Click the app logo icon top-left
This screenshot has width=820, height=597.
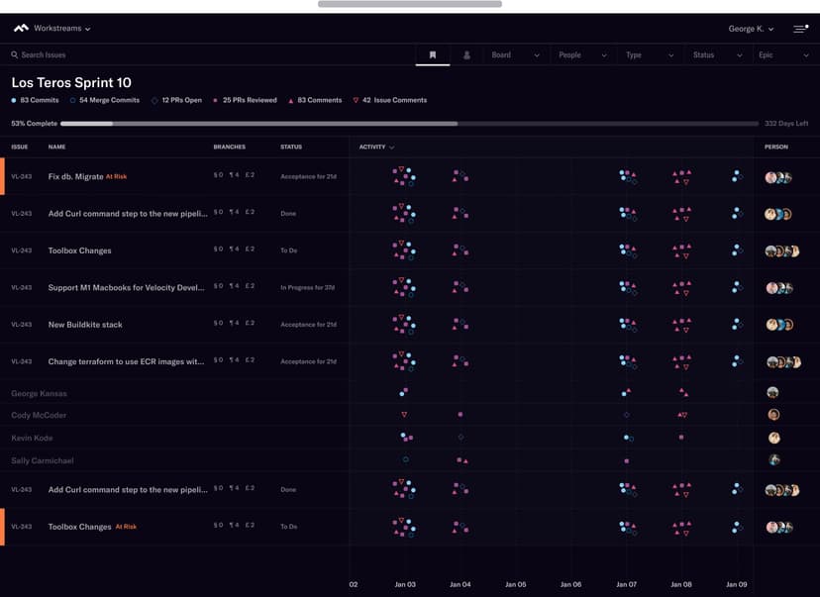[x=21, y=29]
